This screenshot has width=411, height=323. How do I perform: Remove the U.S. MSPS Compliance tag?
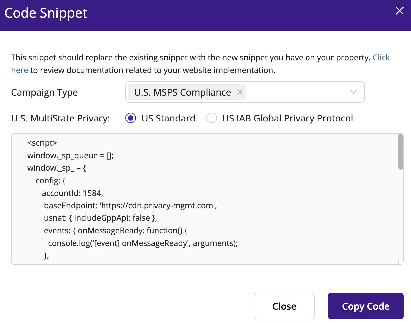pos(239,92)
